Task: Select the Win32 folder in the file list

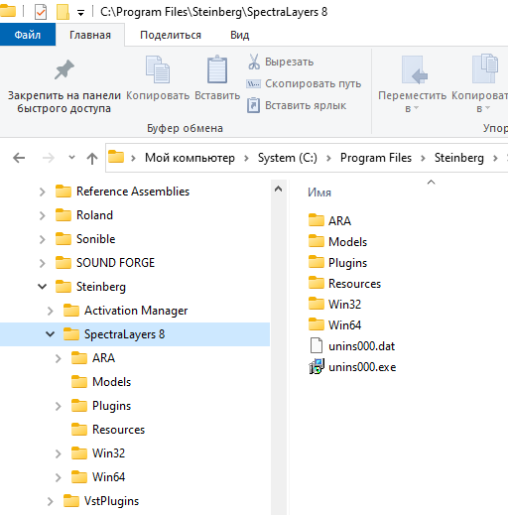Action: [334, 305]
